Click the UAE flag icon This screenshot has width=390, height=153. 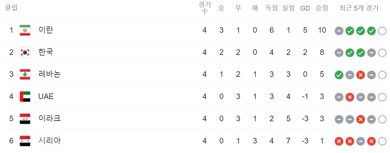25,97
